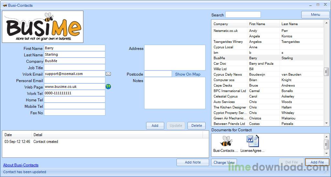Click the Work Tel field
The height and width of the screenshot is (177, 331).
coord(75,93)
